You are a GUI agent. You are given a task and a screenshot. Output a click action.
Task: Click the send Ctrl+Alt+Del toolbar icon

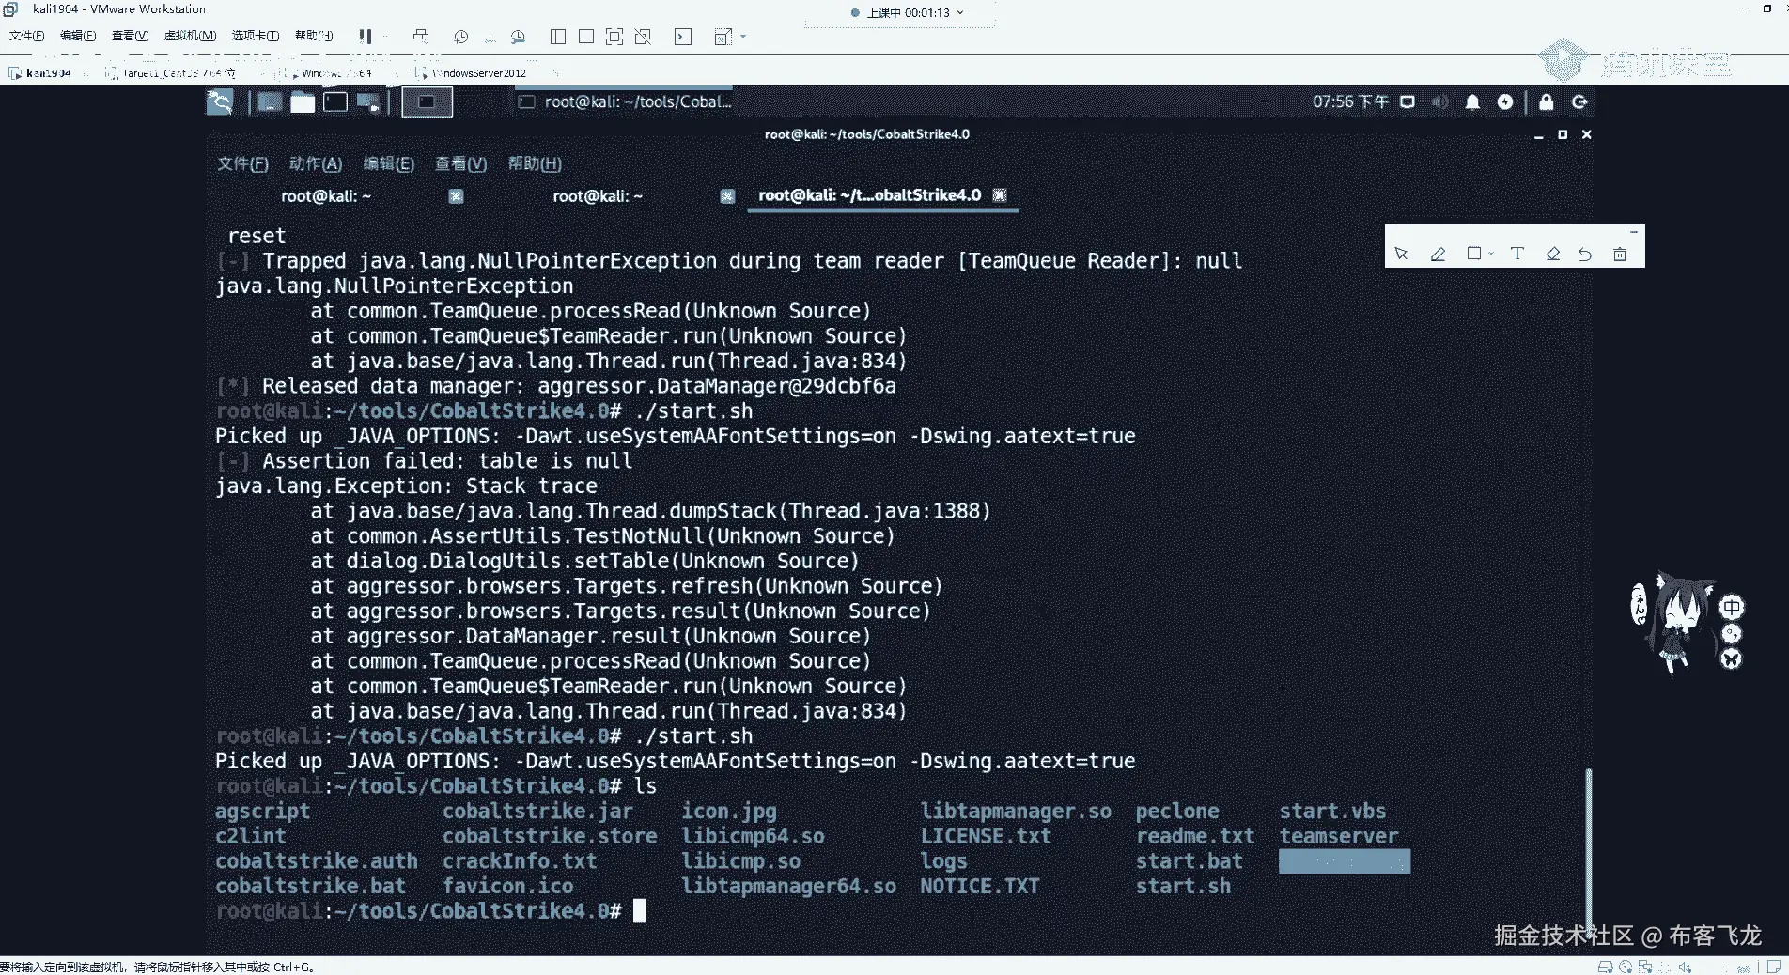point(421,36)
